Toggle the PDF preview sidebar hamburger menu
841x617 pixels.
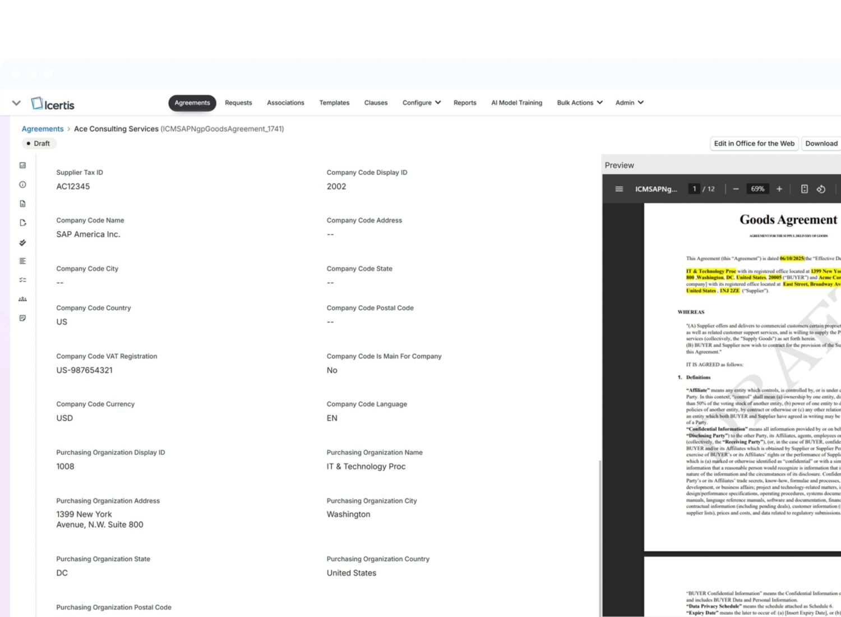point(619,189)
